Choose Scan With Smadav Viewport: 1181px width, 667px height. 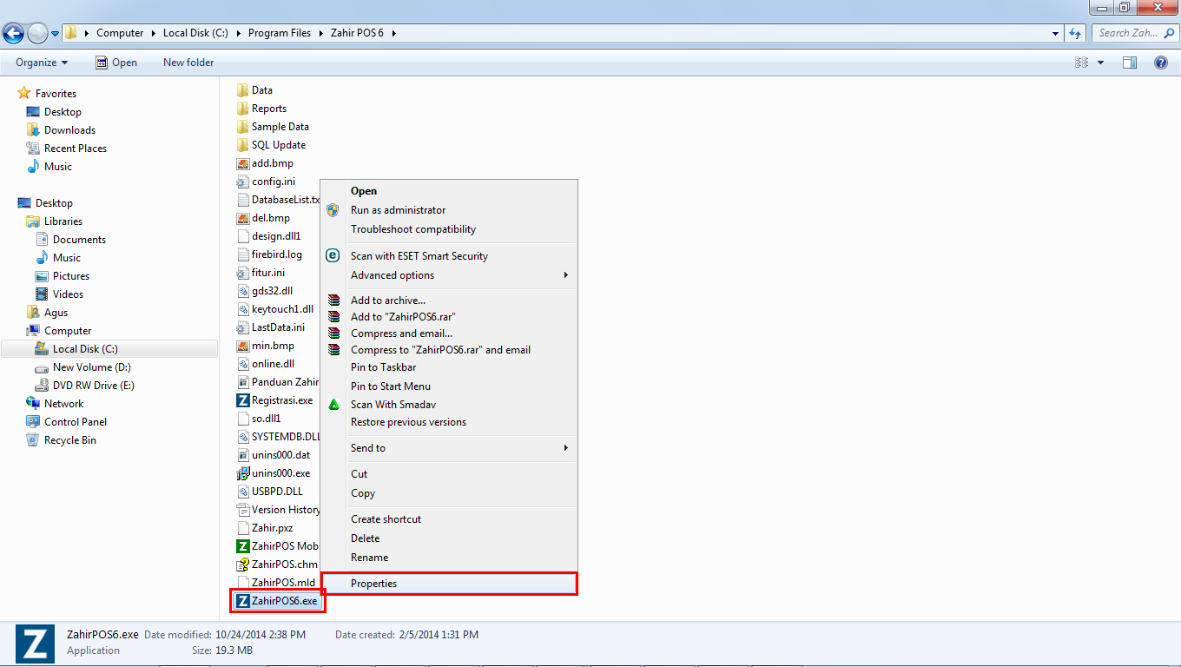pos(449,405)
